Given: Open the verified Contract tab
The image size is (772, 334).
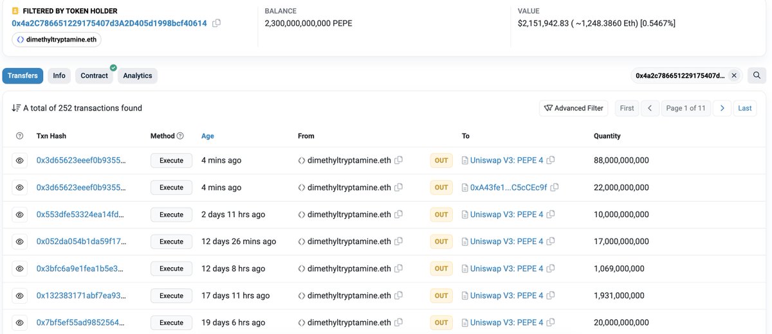Looking at the screenshot, I should (95, 76).
